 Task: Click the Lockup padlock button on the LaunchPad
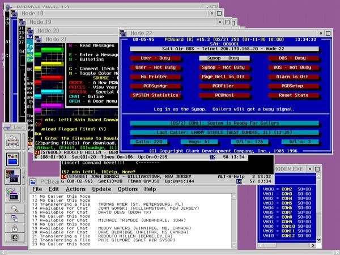point(15,228)
